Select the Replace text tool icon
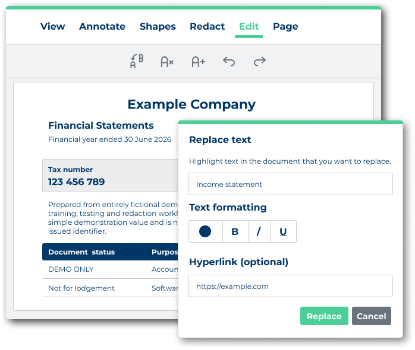Screen dimensions: 415x350 pyautogui.click(x=137, y=61)
